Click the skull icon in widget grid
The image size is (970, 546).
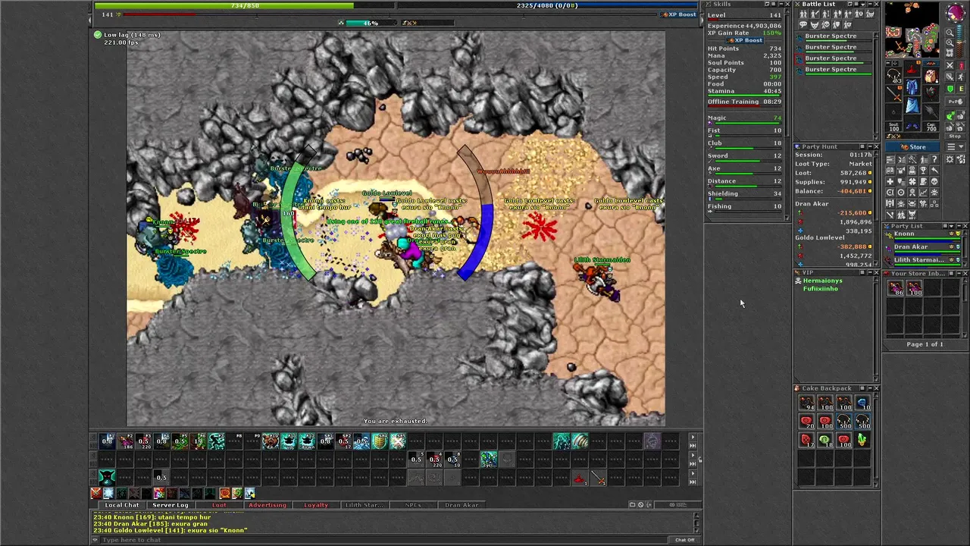pyautogui.click(x=934, y=181)
